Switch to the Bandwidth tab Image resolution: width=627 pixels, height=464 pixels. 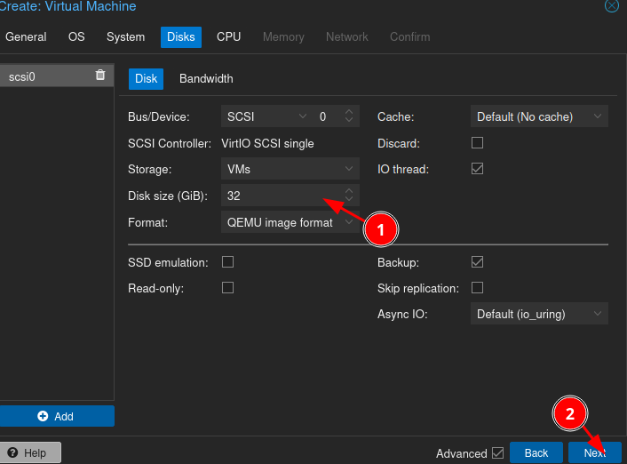tap(206, 78)
